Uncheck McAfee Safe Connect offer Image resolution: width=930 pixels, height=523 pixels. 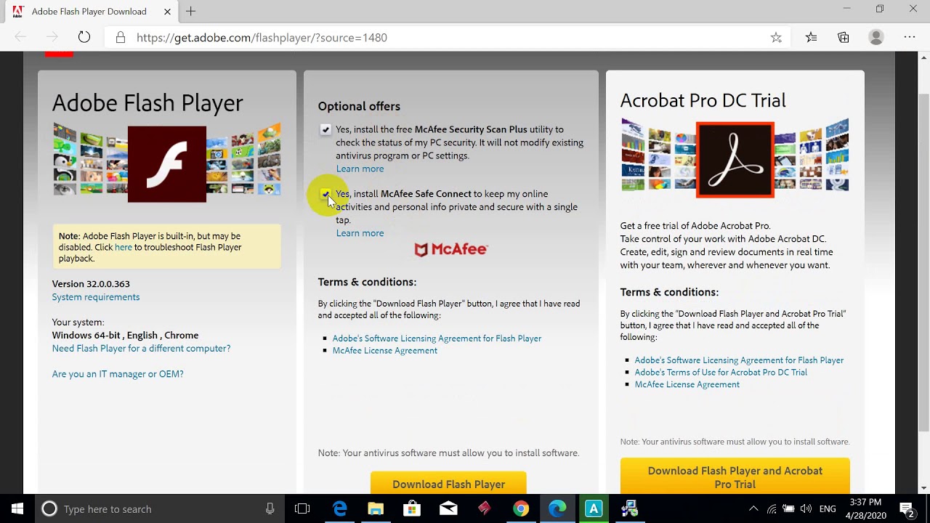pyautogui.click(x=325, y=194)
